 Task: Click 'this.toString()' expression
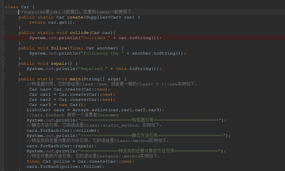(136, 69)
